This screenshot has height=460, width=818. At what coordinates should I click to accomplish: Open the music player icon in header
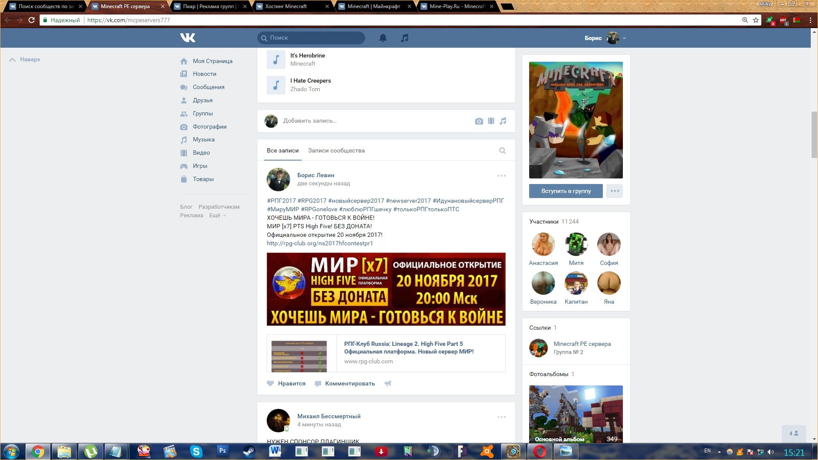404,38
